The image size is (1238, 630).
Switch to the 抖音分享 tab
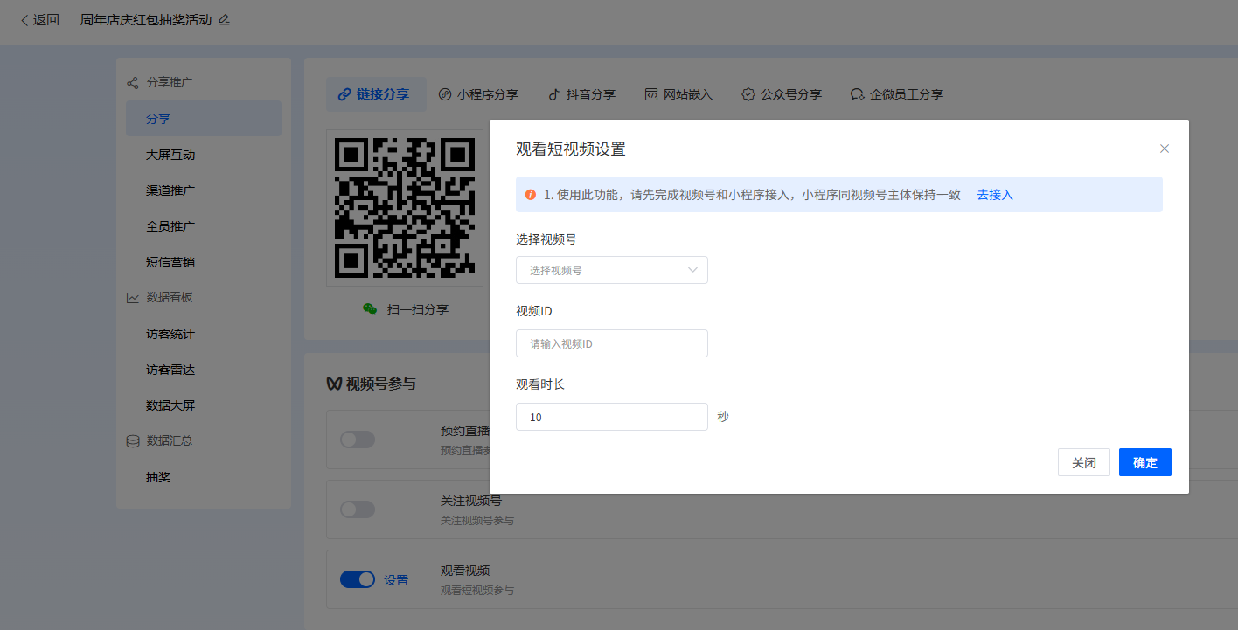coord(581,94)
